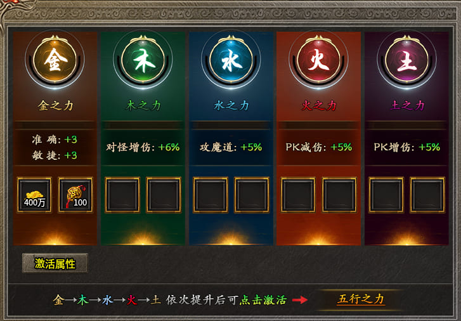Screen dimensions: 461x321
Task: Click the golden 金 element orb
Action: coord(55,60)
